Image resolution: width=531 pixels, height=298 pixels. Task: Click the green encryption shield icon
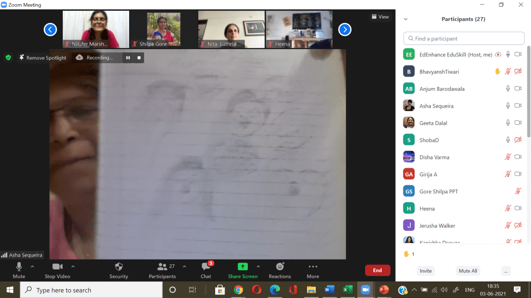[8, 57]
